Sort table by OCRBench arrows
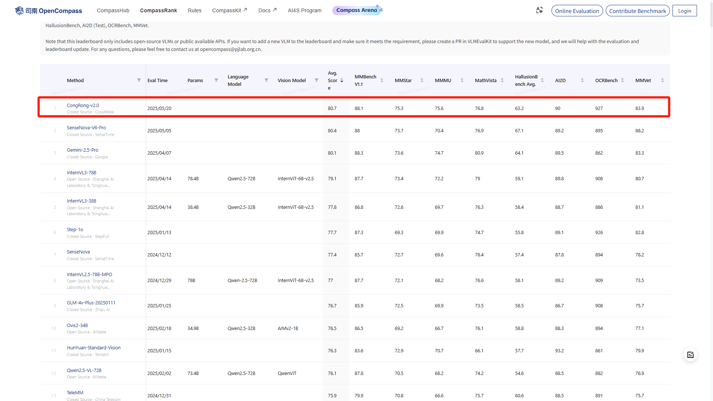This screenshot has width=713, height=401. (622, 80)
